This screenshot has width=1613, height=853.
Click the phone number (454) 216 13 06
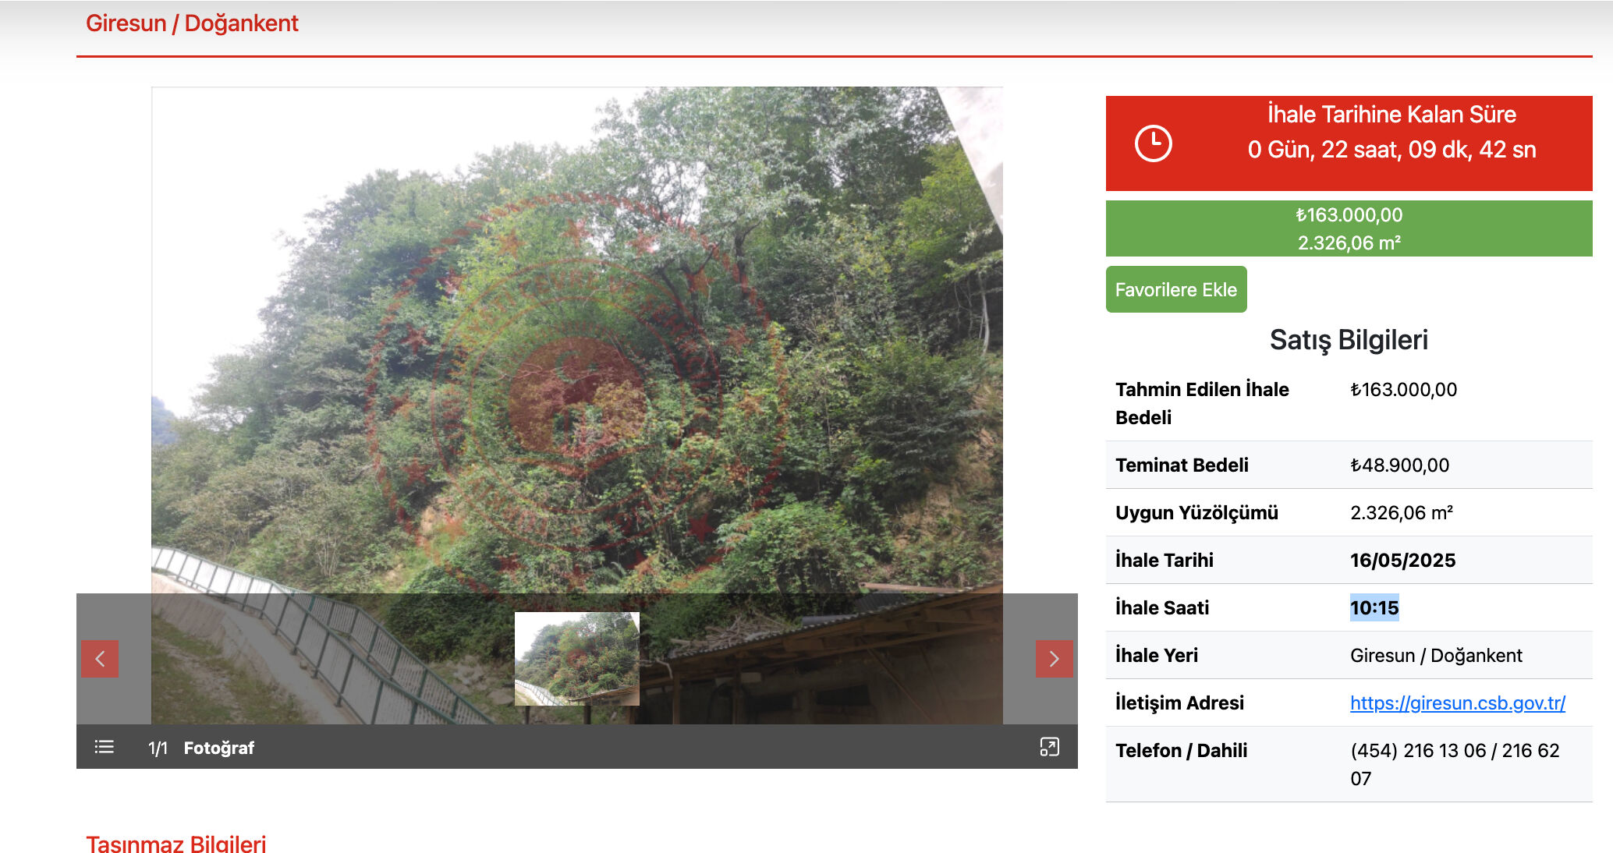[1418, 750]
